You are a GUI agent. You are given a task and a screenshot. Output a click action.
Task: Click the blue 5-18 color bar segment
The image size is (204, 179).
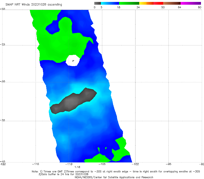tap(110, 3)
